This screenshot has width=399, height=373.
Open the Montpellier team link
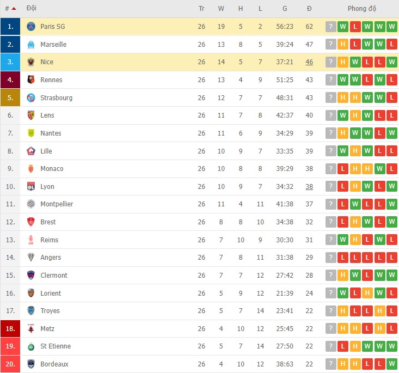(x=57, y=204)
